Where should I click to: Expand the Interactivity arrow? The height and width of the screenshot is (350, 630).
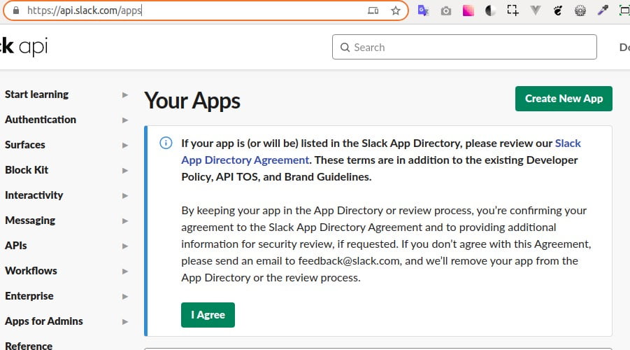(125, 195)
